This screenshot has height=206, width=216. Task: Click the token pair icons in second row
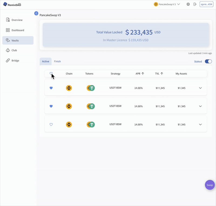point(91,106)
